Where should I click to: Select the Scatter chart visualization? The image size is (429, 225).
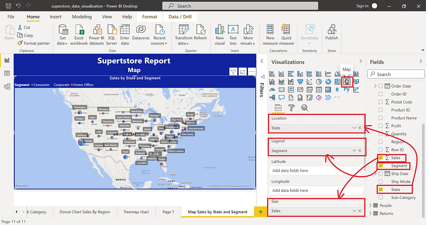(309, 82)
